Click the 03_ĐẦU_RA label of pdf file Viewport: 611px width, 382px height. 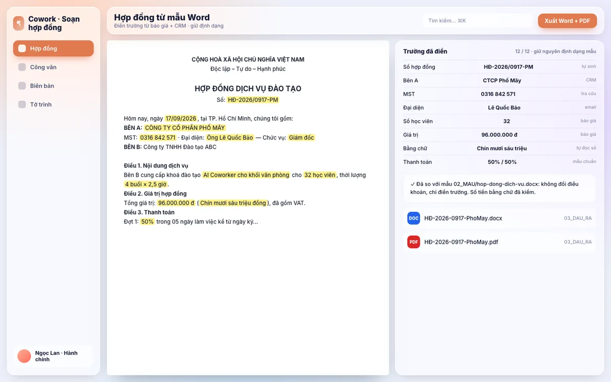(578, 242)
